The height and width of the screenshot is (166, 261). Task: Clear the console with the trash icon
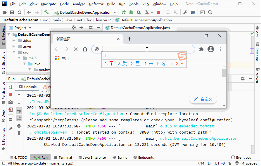pos(19,133)
